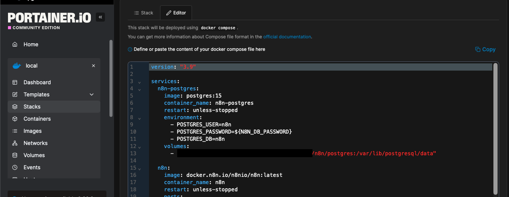Viewport: 509px width, 197px height.
Task: Click the Containers cube icon
Action: 15,119
